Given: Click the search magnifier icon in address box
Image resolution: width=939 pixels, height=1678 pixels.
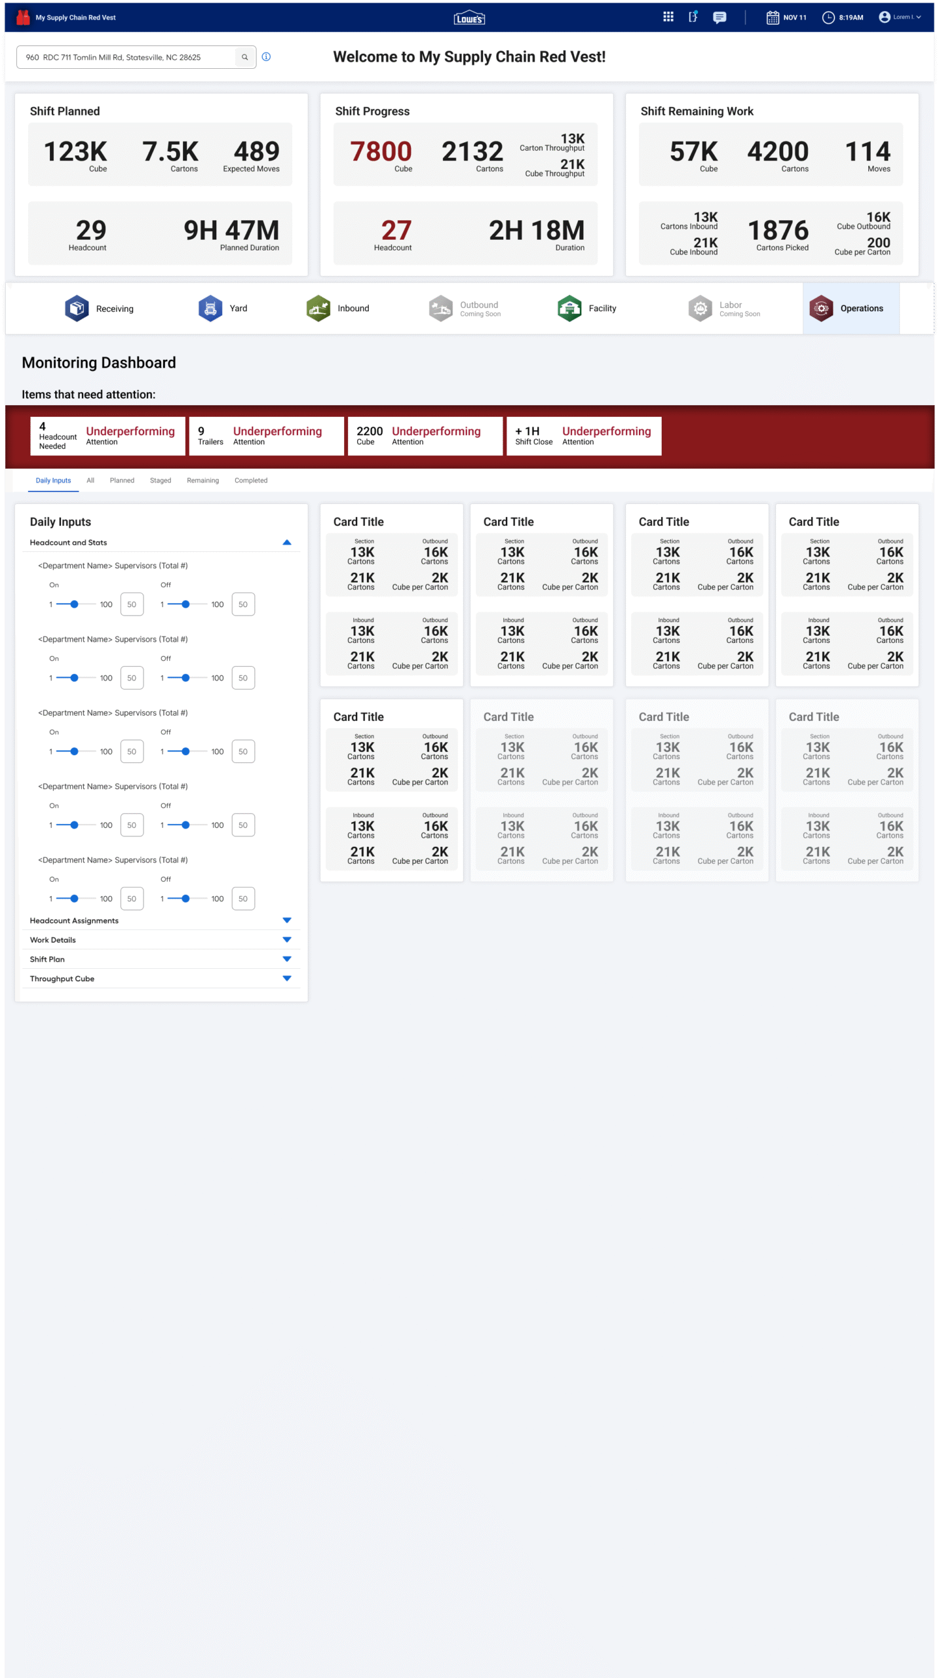Looking at the screenshot, I should [x=244, y=58].
